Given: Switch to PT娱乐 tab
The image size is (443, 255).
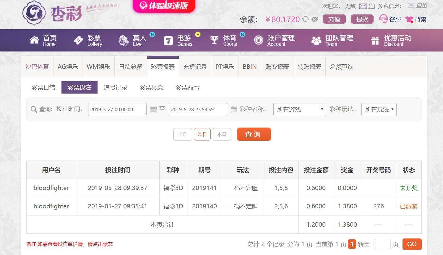Looking at the screenshot, I should (225, 67).
